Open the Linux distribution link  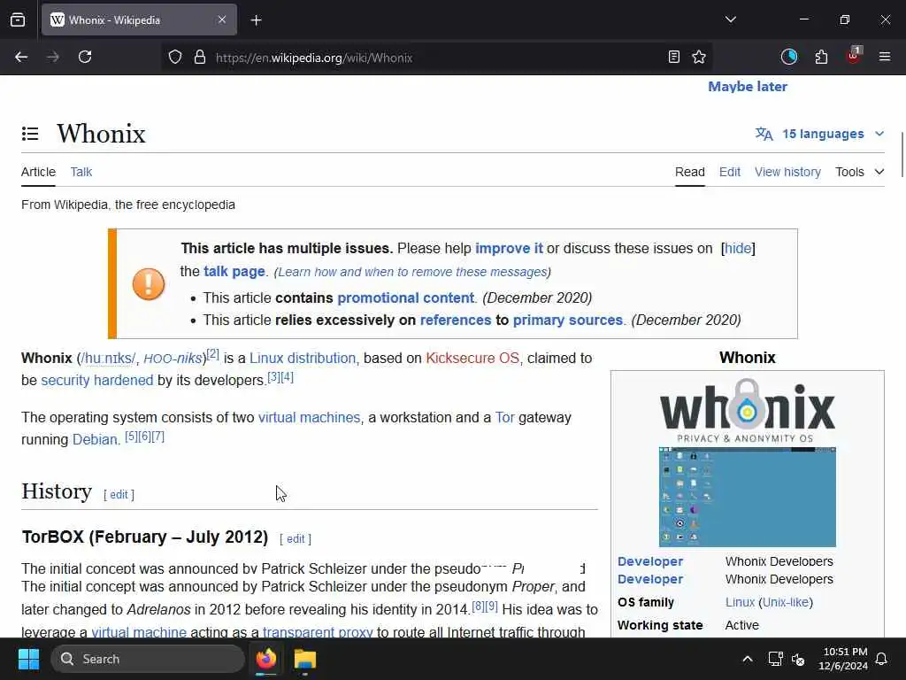coord(303,359)
